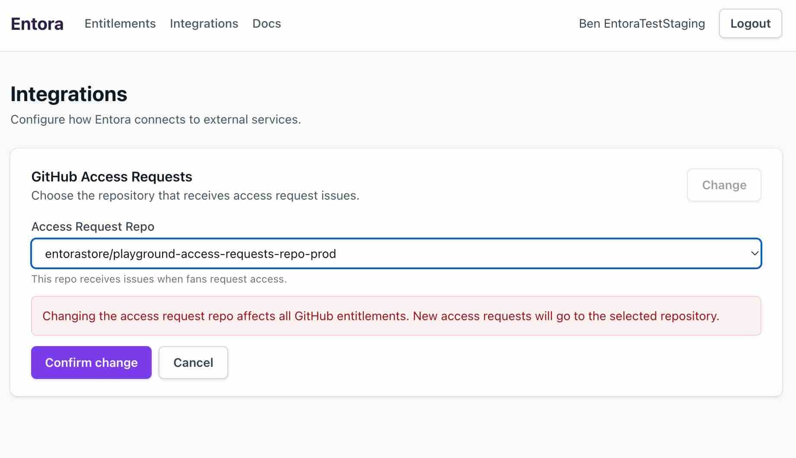Click the Logout button
The height and width of the screenshot is (458, 796).
pyautogui.click(x=750, y=24)
